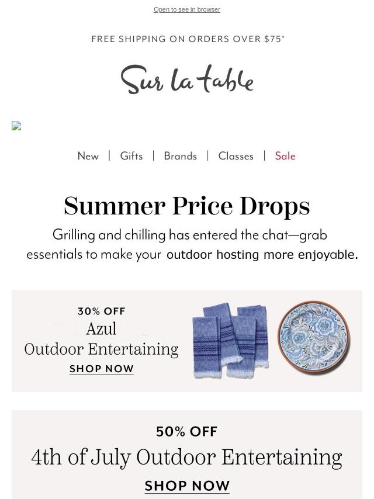Open the New navigation menu item
The height and width of the screenshot is (499, 374).
[88, 156]
